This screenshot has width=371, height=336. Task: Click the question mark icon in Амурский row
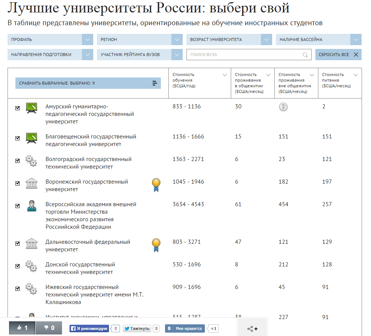283,107
